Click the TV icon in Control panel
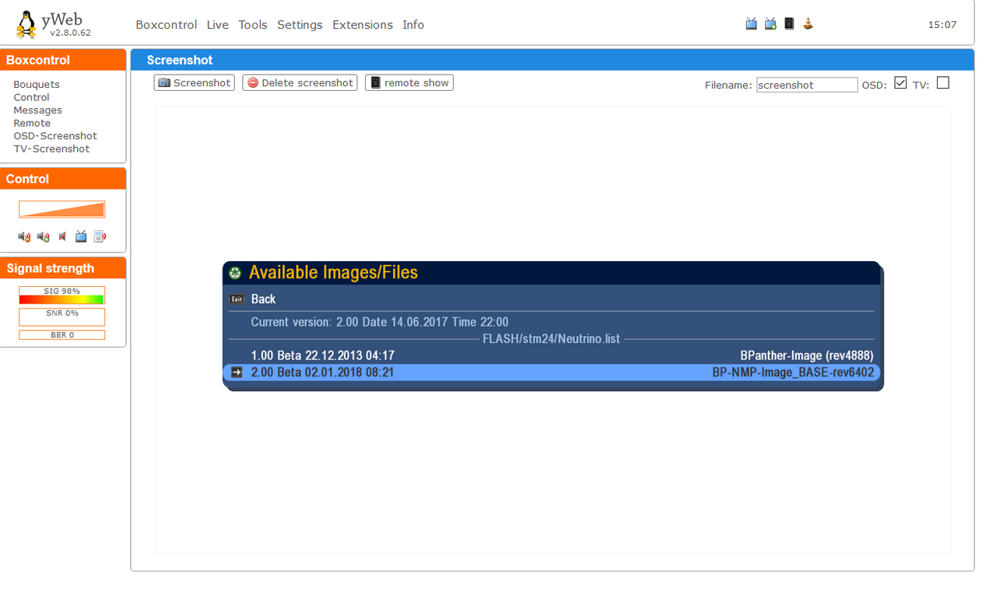Screen dimensions: 996x601 [81, 236]
